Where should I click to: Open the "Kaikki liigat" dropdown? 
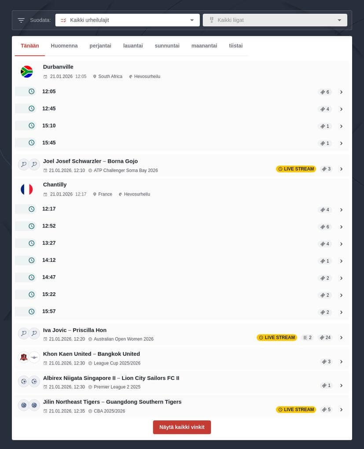pos(275,20)
